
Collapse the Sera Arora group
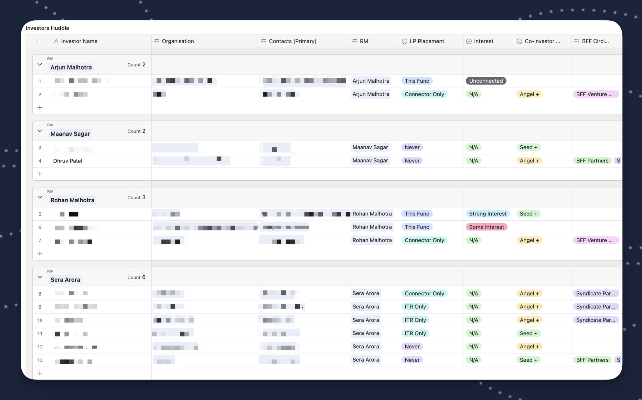40,277
